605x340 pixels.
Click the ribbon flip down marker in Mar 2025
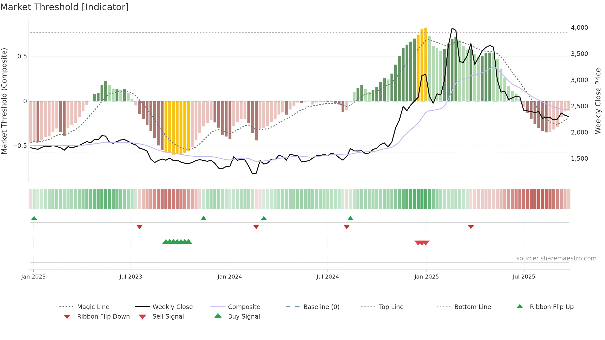[471, 227]
